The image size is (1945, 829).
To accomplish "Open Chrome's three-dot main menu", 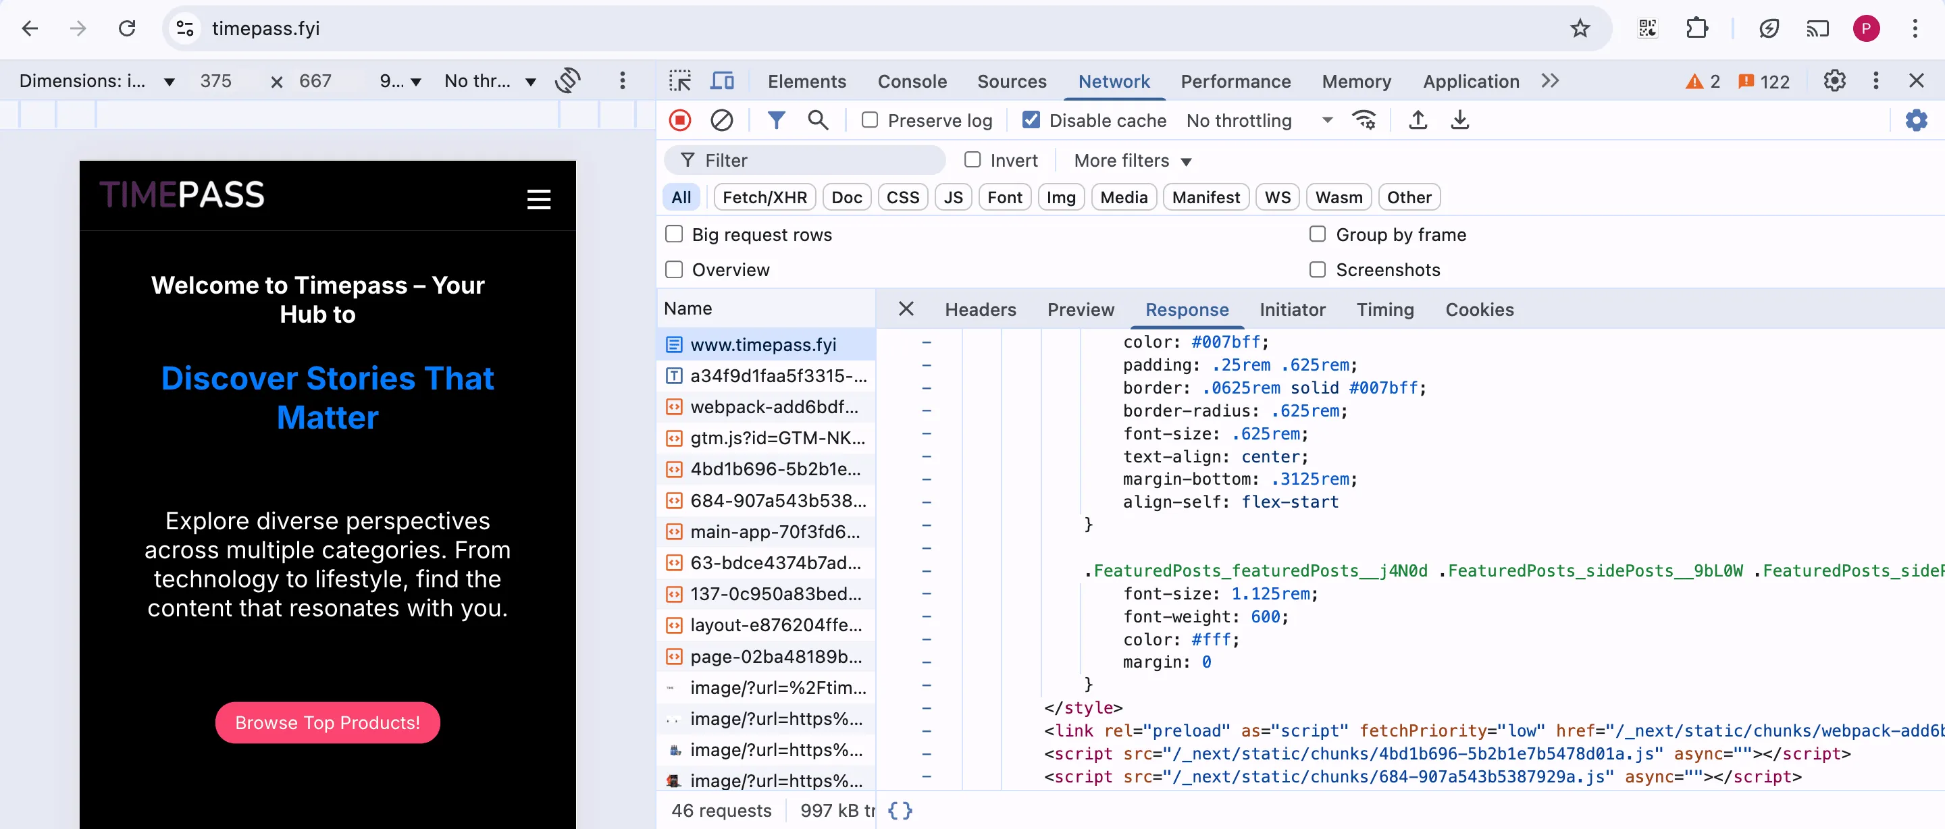I will 1915,28.
